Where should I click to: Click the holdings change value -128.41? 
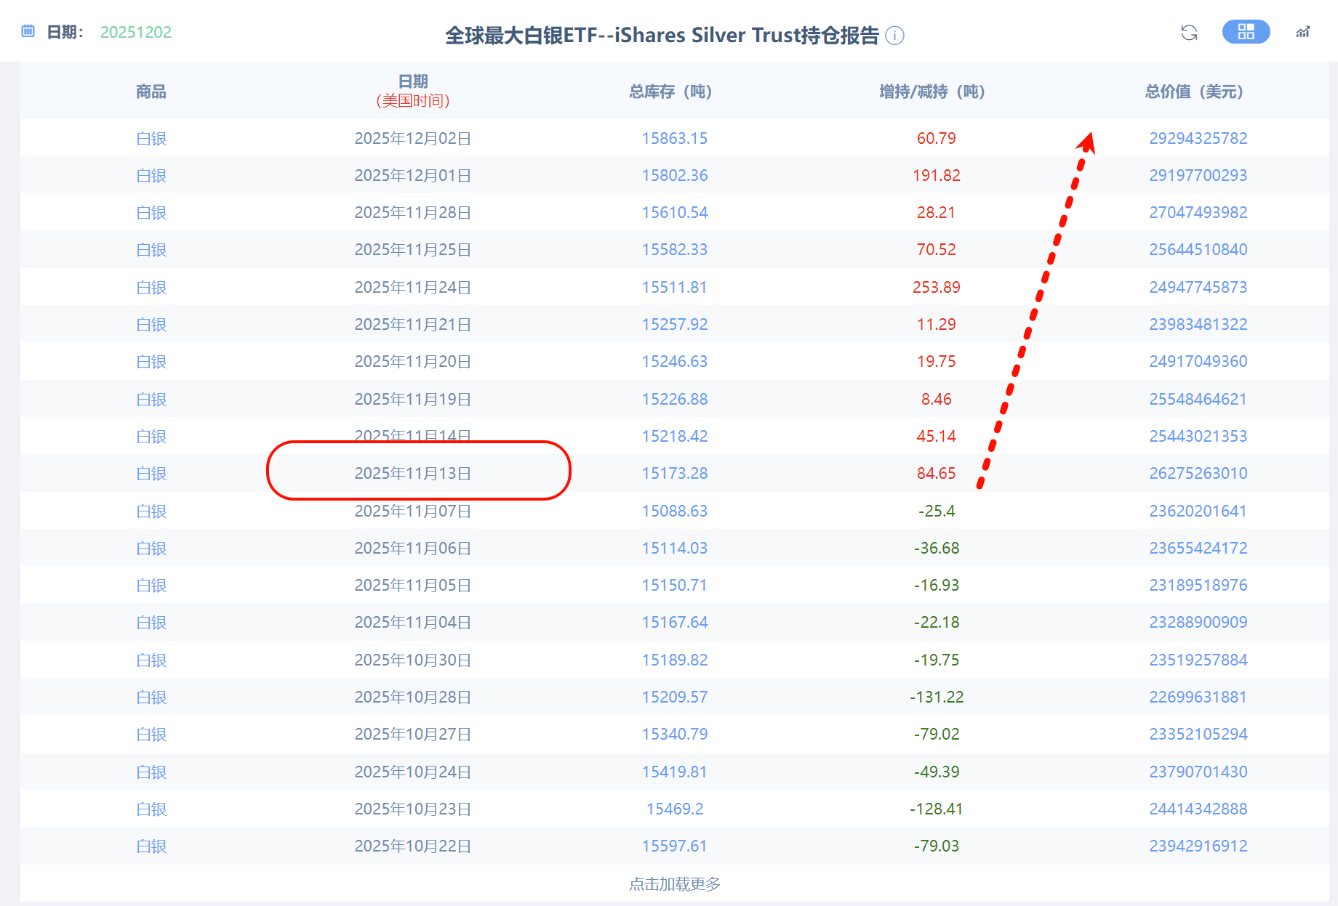click(x=937, y=809)
